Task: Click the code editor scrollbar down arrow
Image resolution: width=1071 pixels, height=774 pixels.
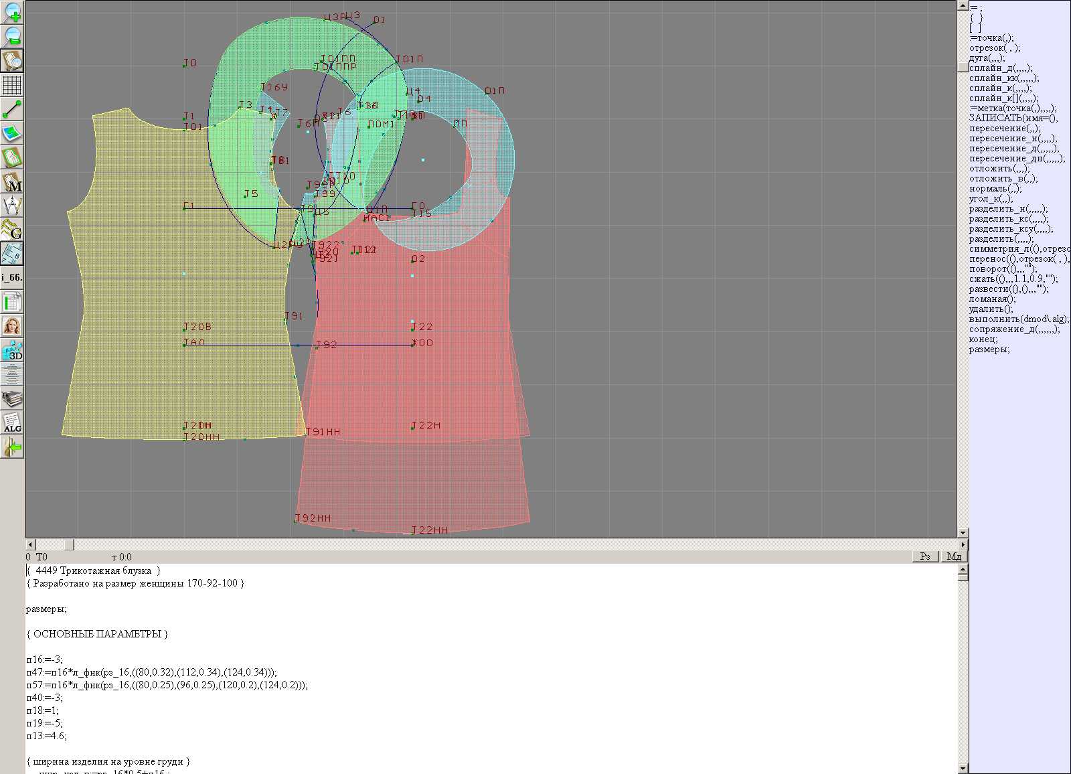Action: [963, 769]
